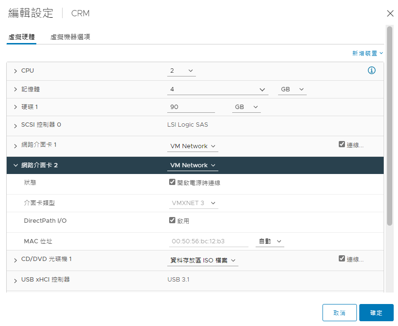Click the USB 3.1 value
The width and height of the screenshot is (398, 326).
point(178,280)
